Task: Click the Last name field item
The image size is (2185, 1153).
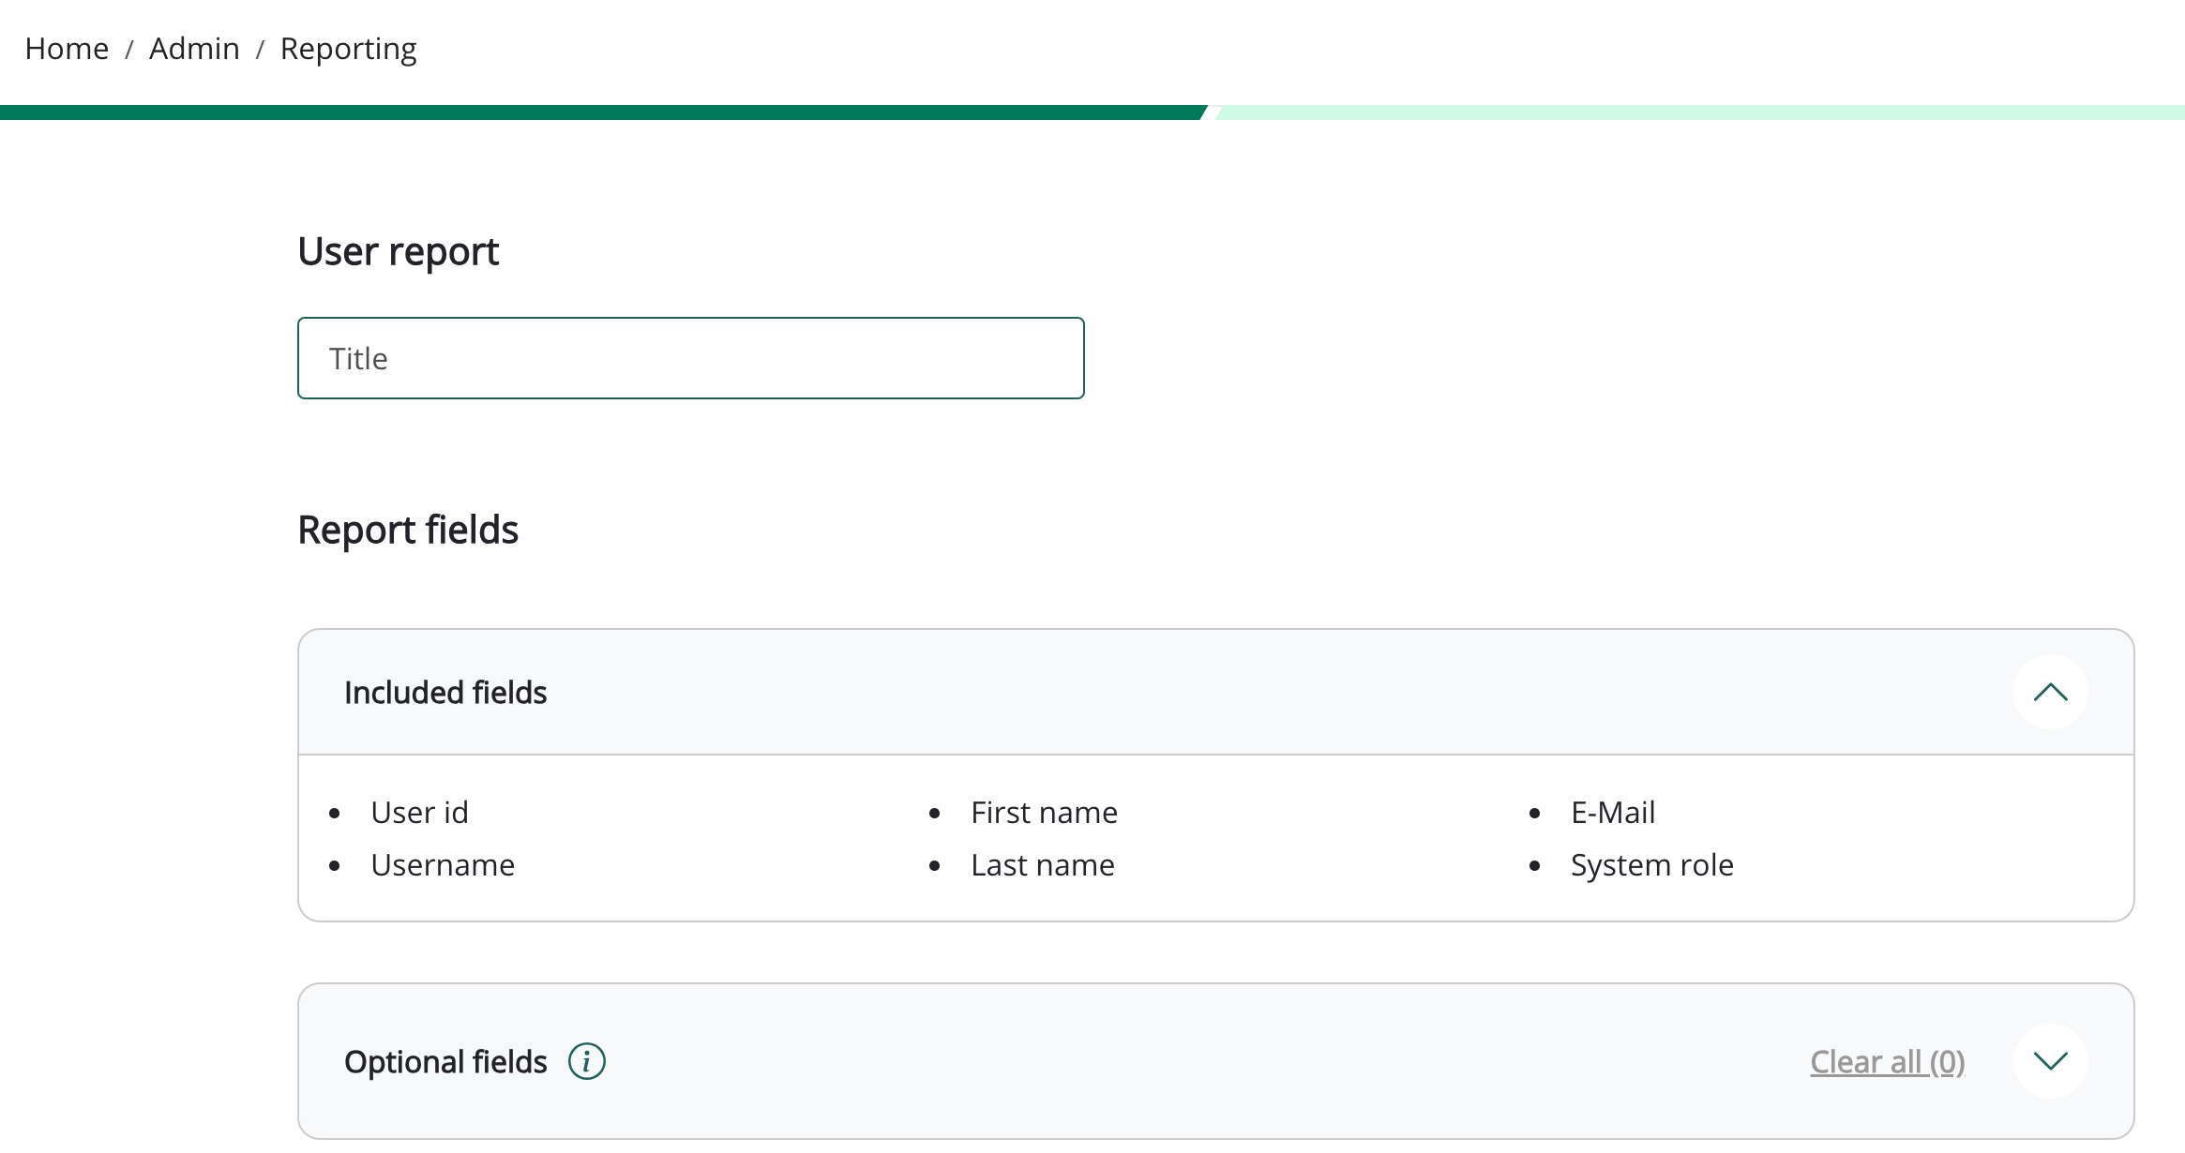Action: point(1043,864)
